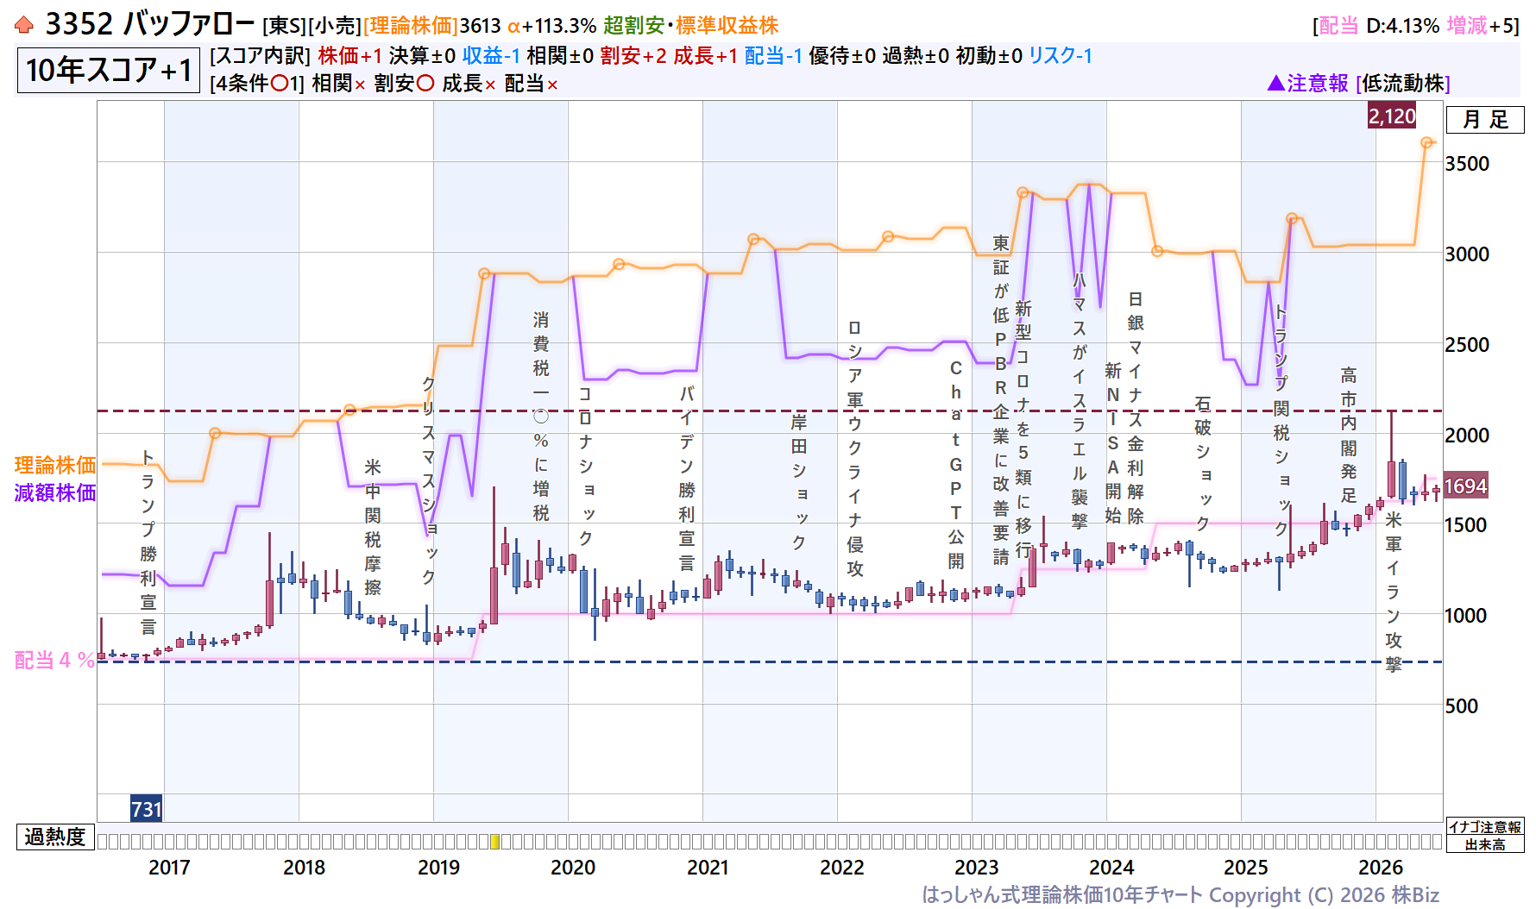1536x909 pixels.
Task: Click the 2020 year axis label
Action: 573,868
